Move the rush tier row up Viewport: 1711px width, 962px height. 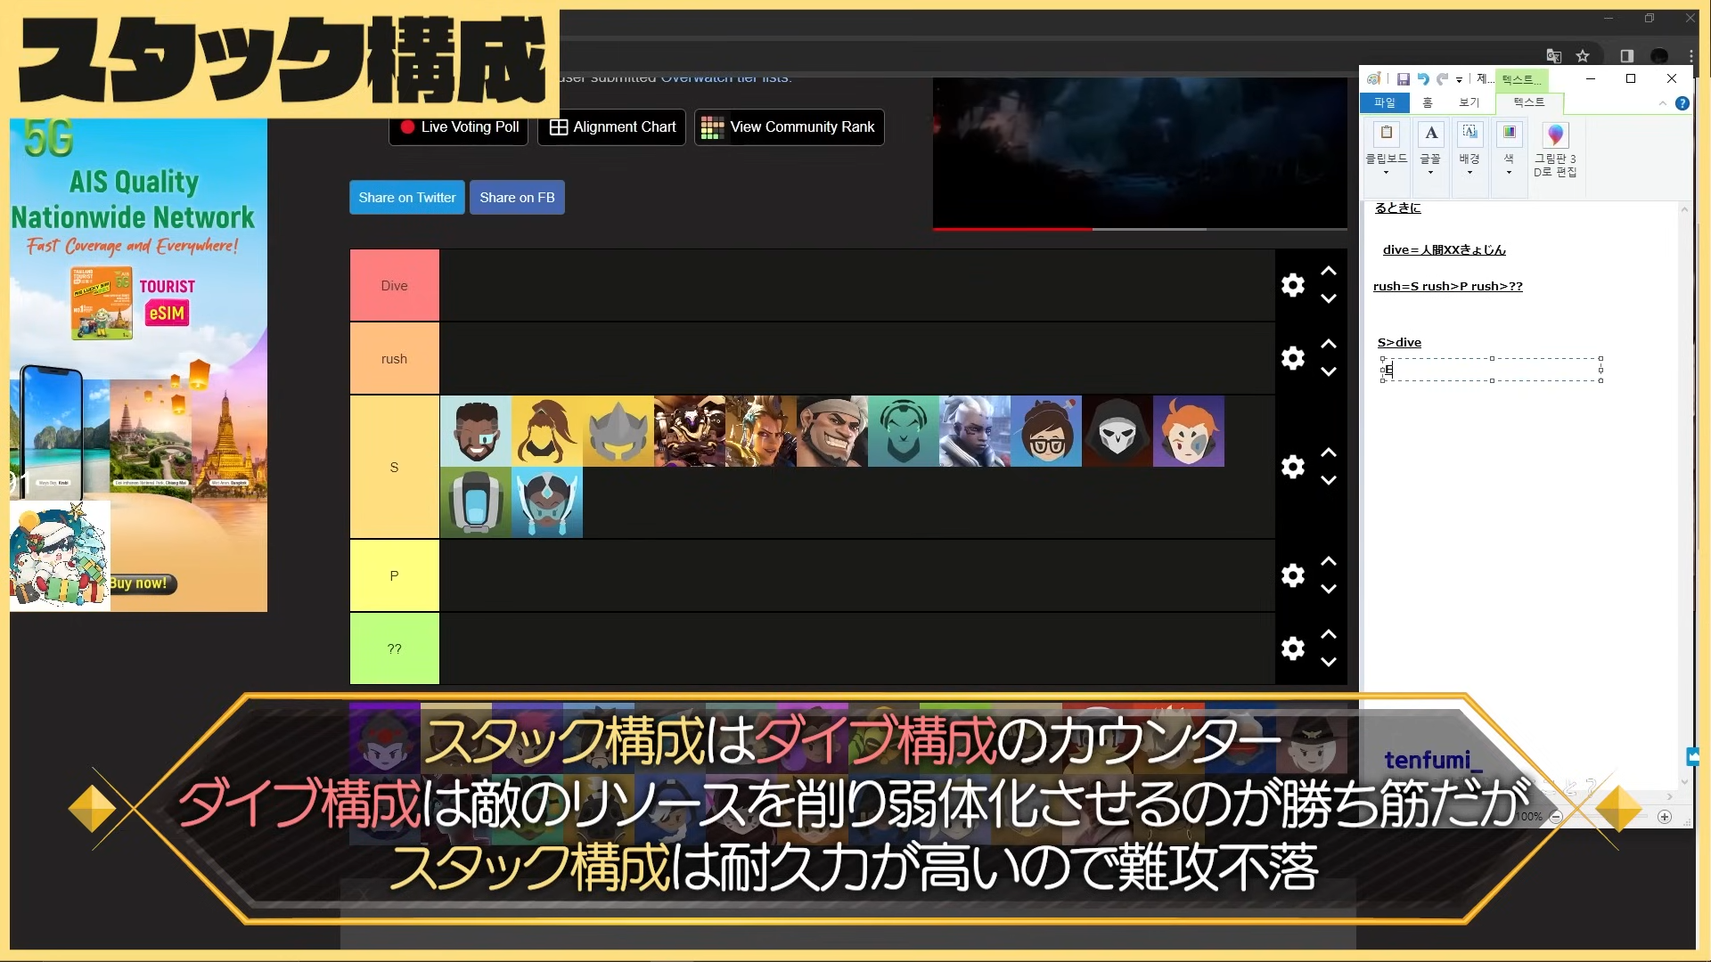pos(1329,344)
